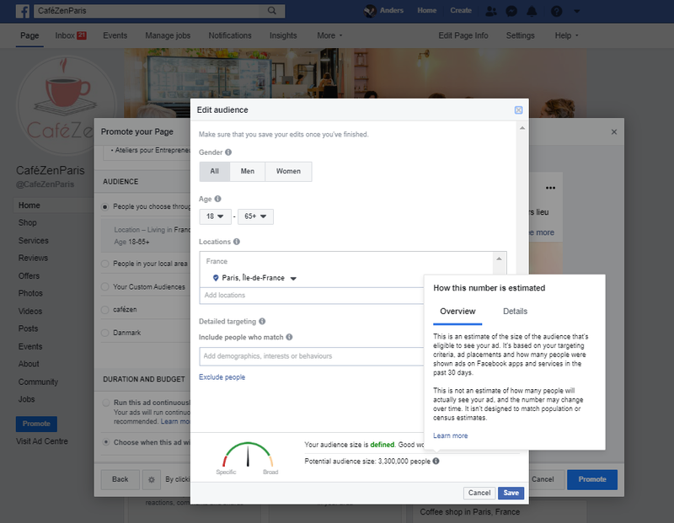Open the Events page tab

(115, 35)
